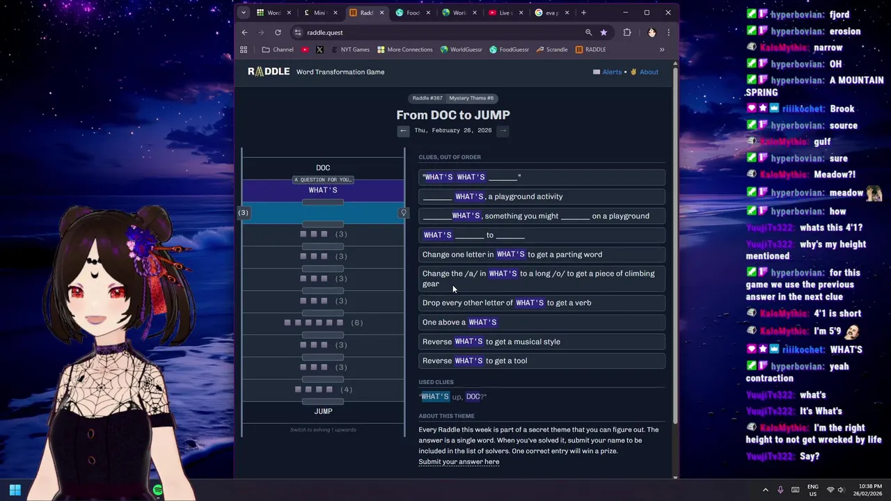
Task: Go to the previous day's Raddle
Action: coord(403,131)
